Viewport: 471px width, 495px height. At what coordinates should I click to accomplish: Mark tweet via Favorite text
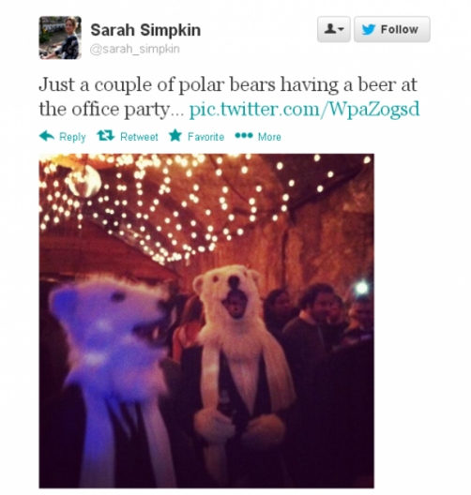click(x=205, y=137)
